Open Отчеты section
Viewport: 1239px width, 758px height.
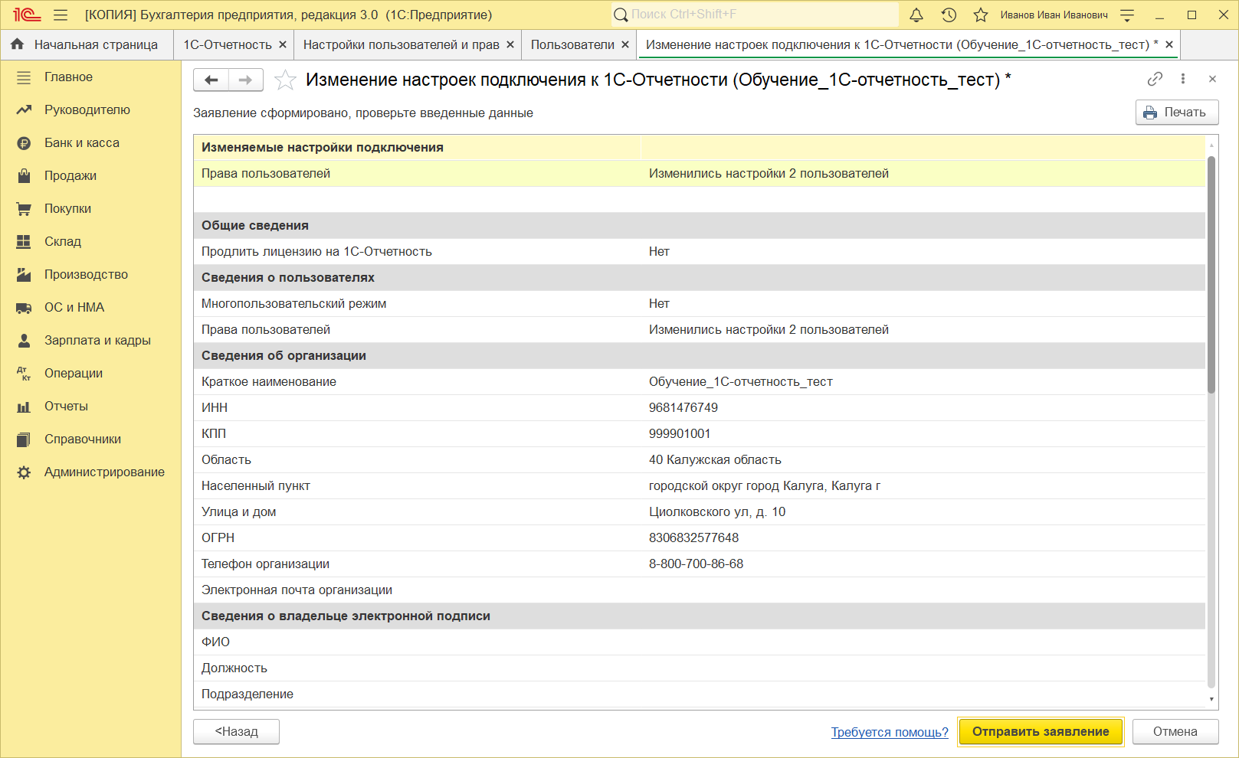pyautogui.click(x=91, y=407)
